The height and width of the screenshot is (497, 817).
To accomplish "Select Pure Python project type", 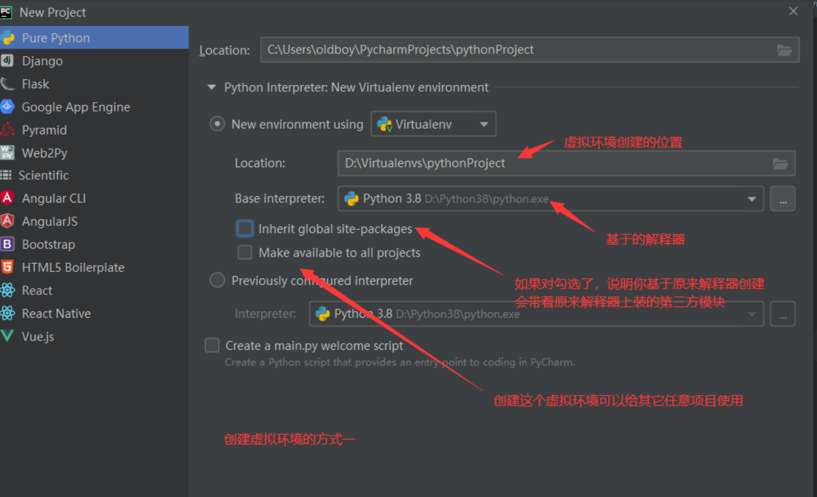I will 94,38.
